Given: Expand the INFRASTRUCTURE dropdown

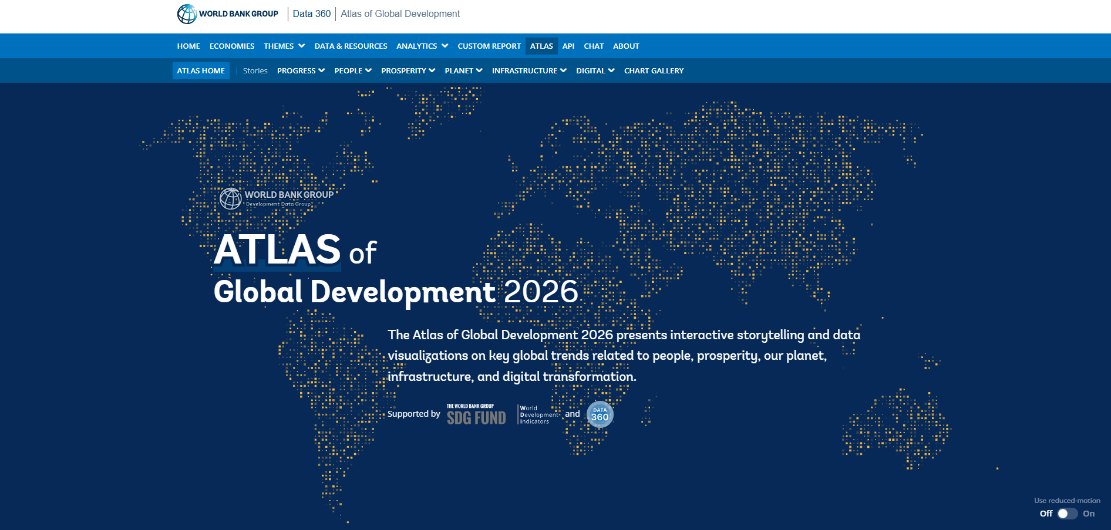Looking at the screenshot, I should tap(529, 70).
